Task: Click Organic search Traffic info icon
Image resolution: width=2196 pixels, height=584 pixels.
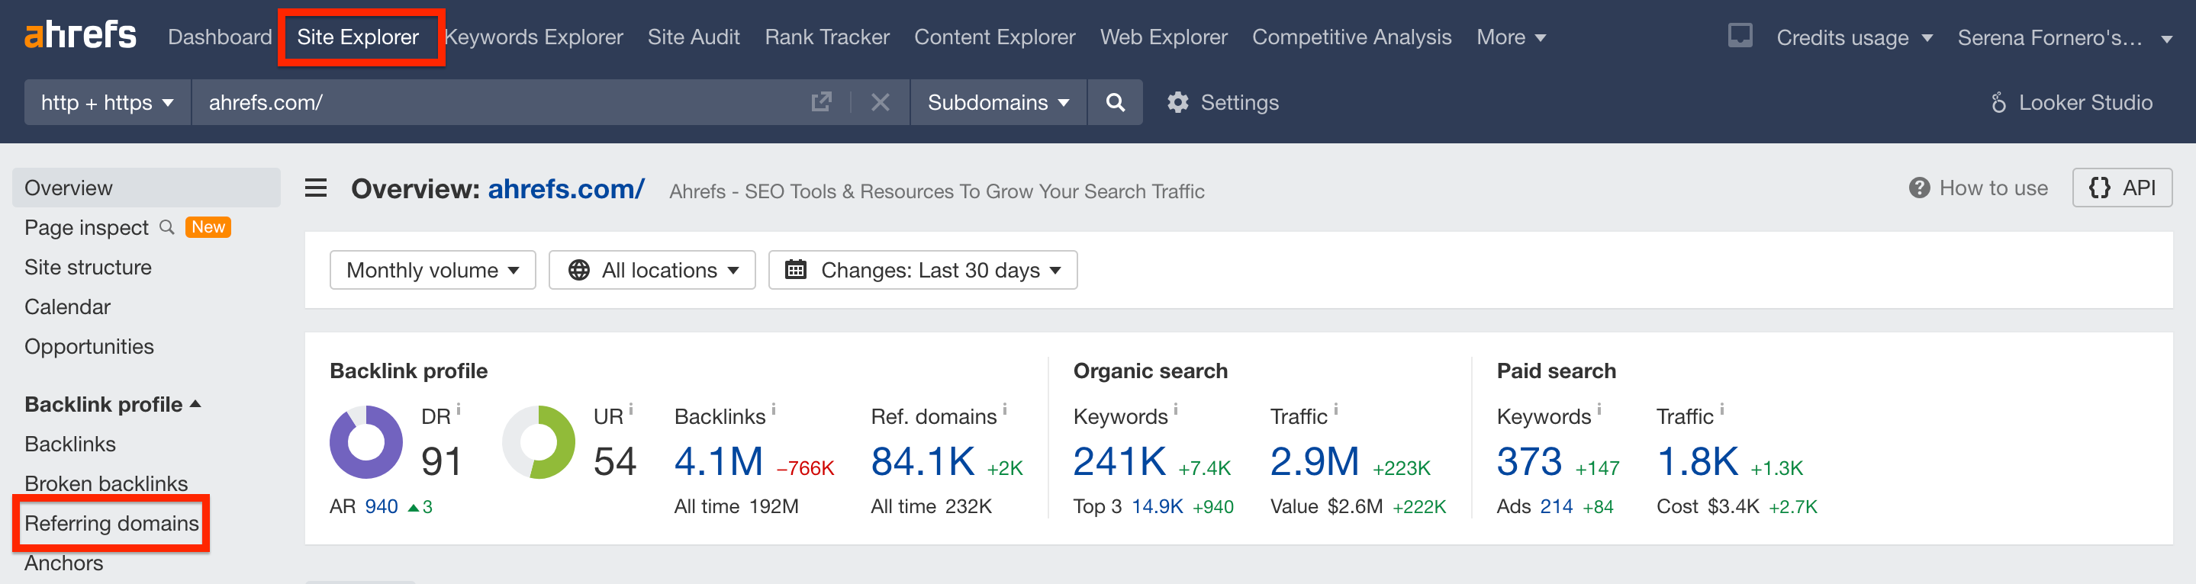Action: pyautogui.click(x=1336, y=409)
